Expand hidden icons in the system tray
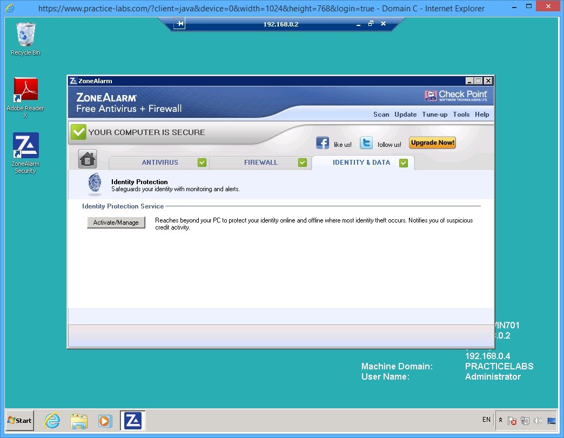Screen dimensions: 564x438 click(500, 420)
